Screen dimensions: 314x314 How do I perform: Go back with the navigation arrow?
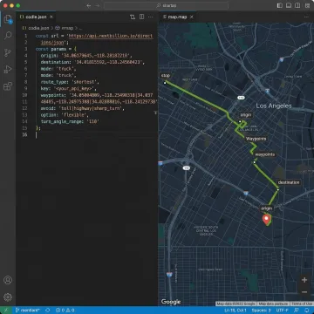point(89,5)
